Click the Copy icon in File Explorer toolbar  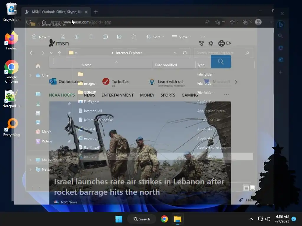[77, 37]
